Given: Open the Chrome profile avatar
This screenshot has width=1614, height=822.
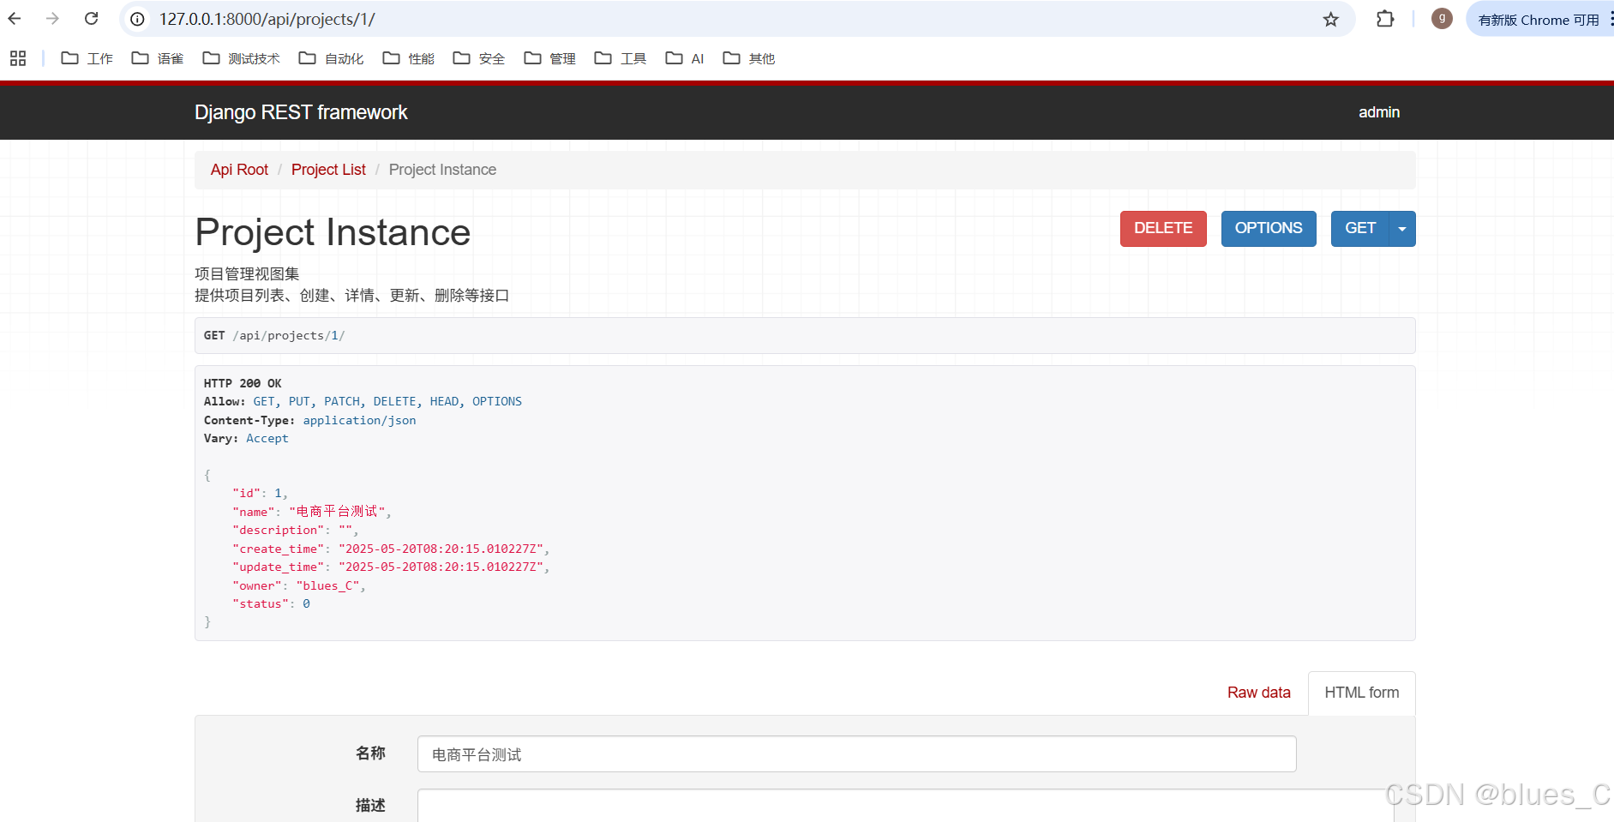Looking at the screenshot, I should coord(1442,19).
